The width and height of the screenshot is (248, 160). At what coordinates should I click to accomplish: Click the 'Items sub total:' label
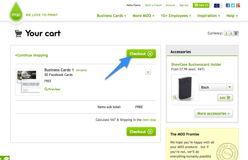coord(109,107)
